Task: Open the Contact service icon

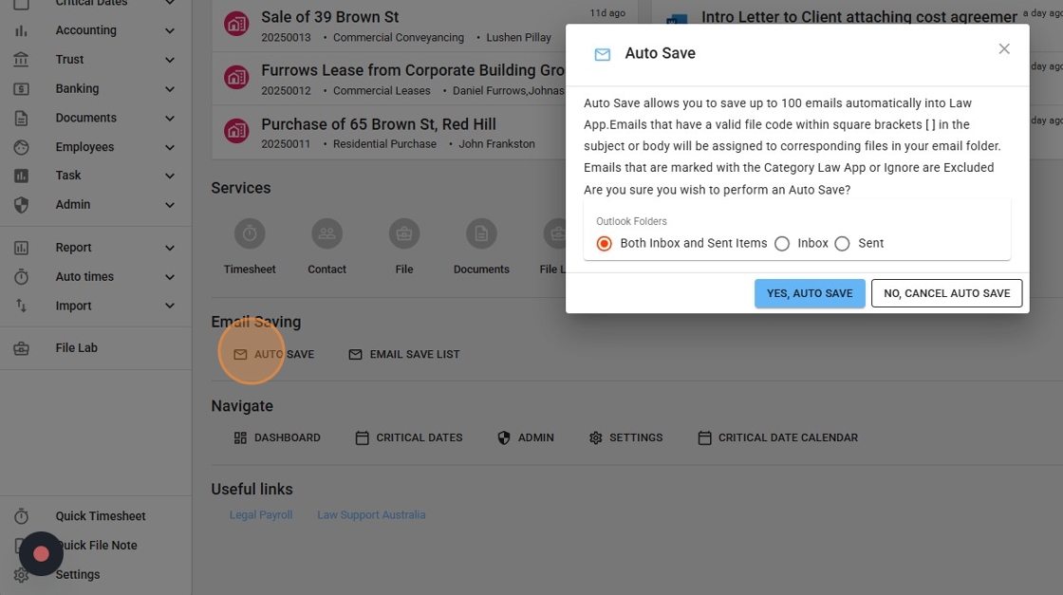Action: [x=326, y=233]
